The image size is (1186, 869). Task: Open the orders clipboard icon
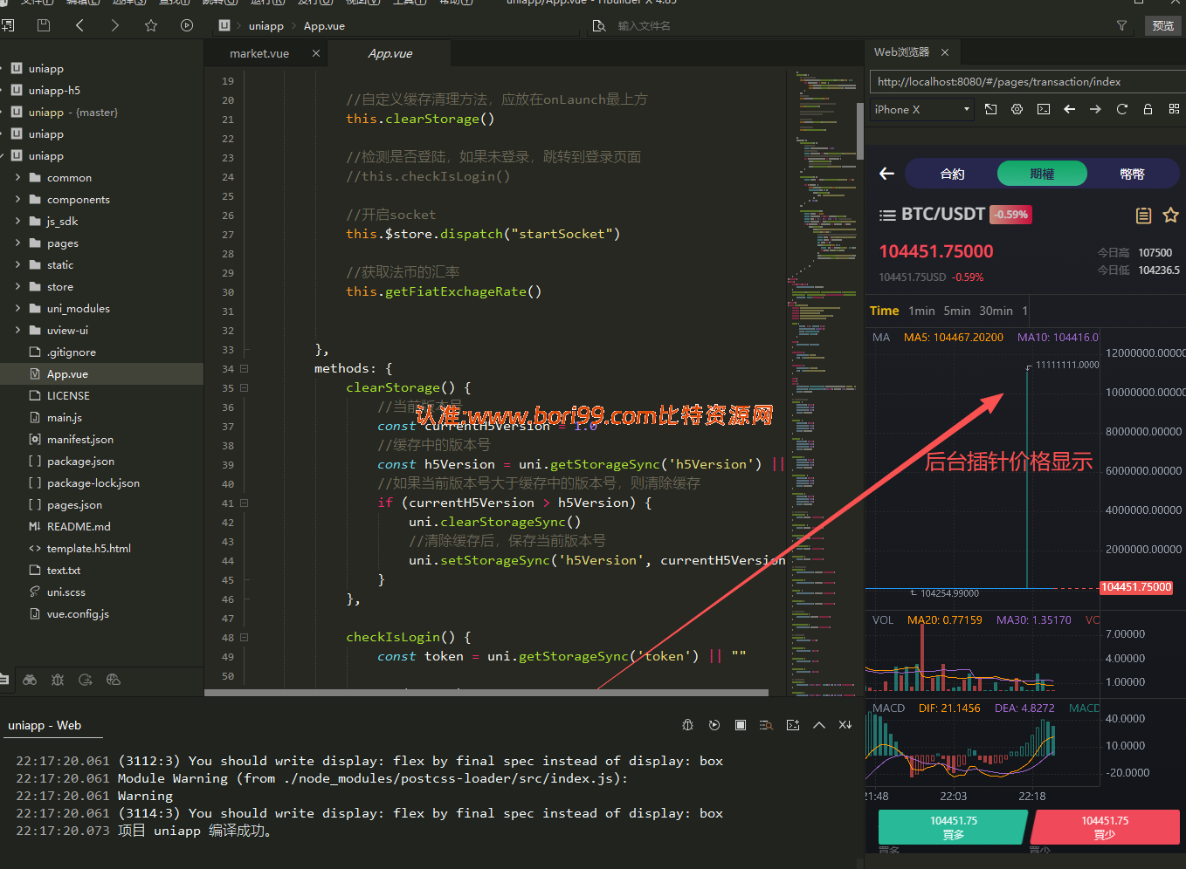(x=1143, y=216)
